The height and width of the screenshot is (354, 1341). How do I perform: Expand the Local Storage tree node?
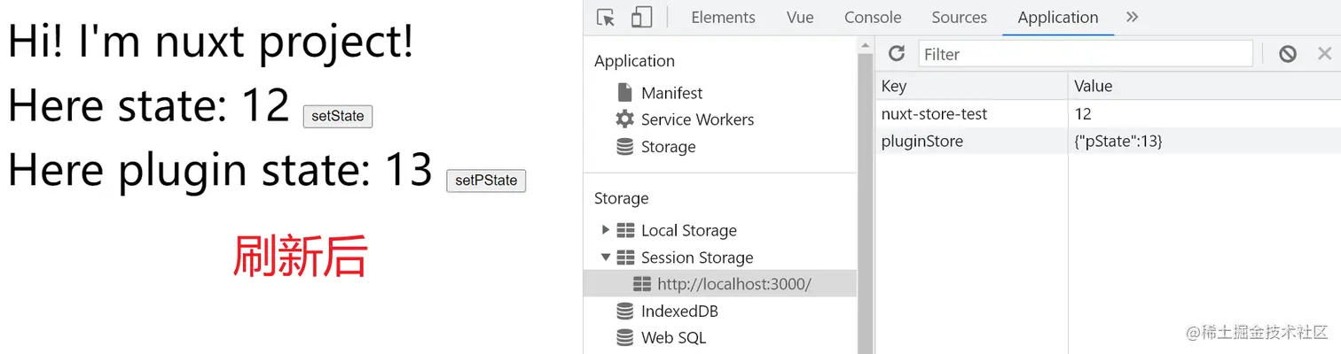606,230
